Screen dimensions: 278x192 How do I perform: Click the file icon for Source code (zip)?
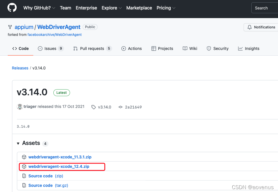point(24,176)
